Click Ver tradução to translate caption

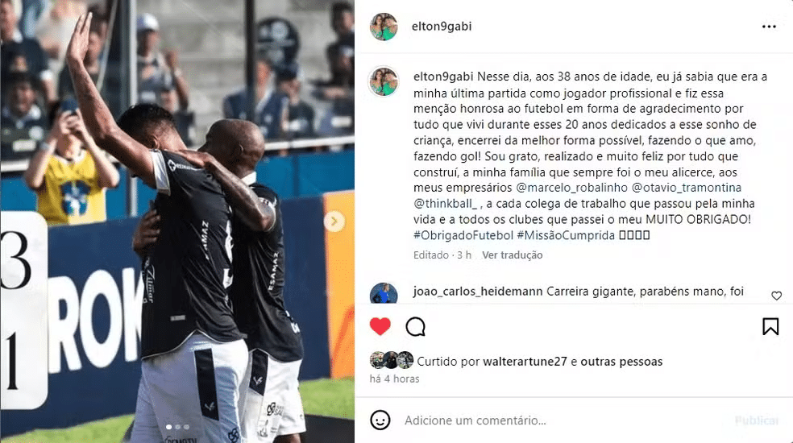(513, 255)
